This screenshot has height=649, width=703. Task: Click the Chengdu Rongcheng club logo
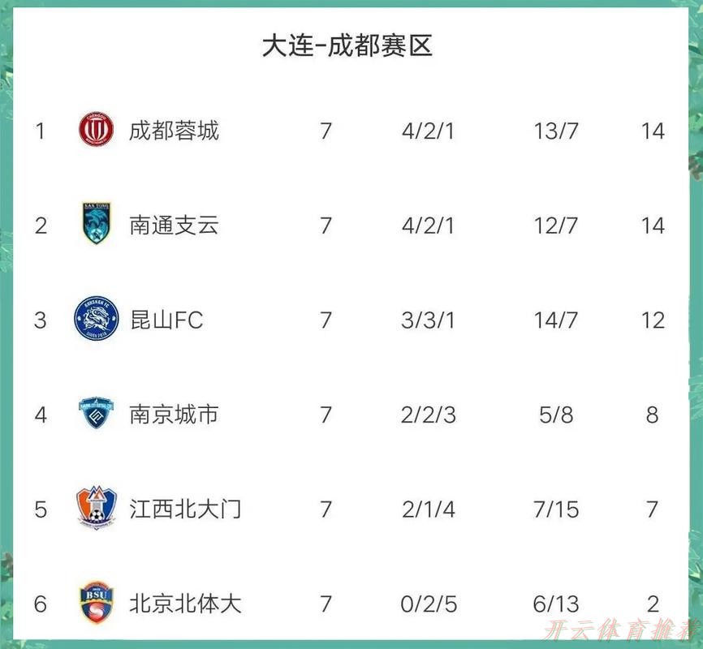(97, 130)
